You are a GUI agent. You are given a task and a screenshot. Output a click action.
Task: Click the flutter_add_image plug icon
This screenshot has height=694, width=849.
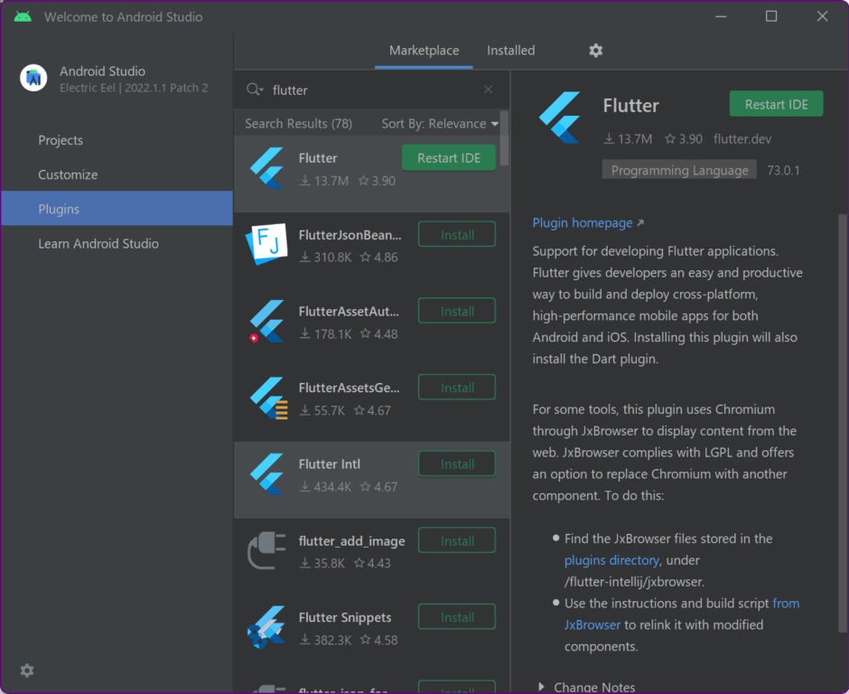tap(266, 551)
